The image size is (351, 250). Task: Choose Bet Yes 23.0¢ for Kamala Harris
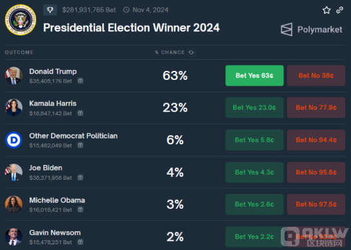(254, 108)
